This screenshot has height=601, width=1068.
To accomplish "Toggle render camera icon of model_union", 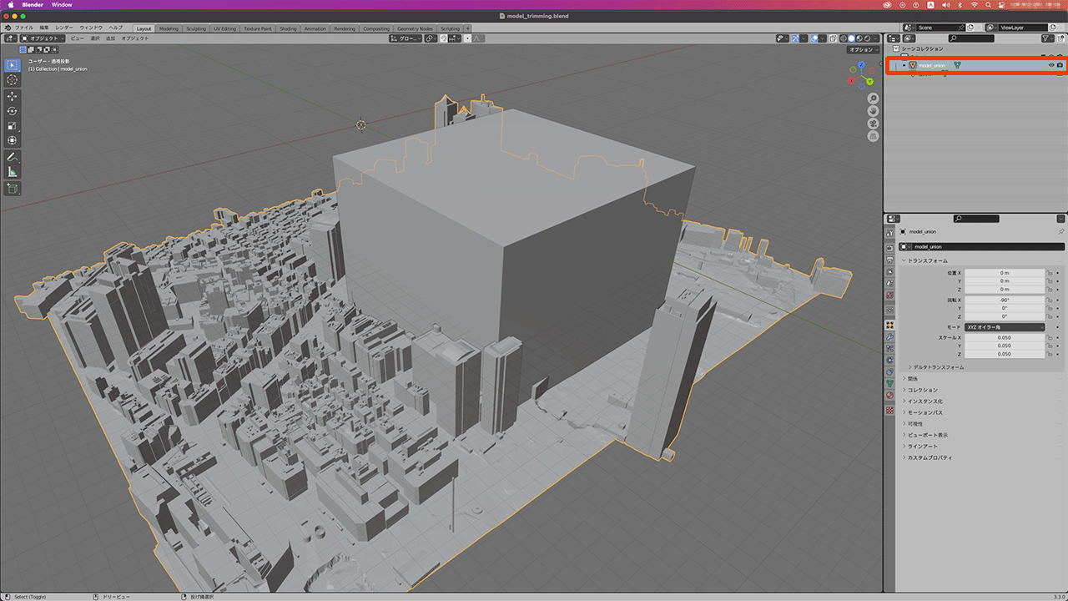I will click(x=1060, y=65).
